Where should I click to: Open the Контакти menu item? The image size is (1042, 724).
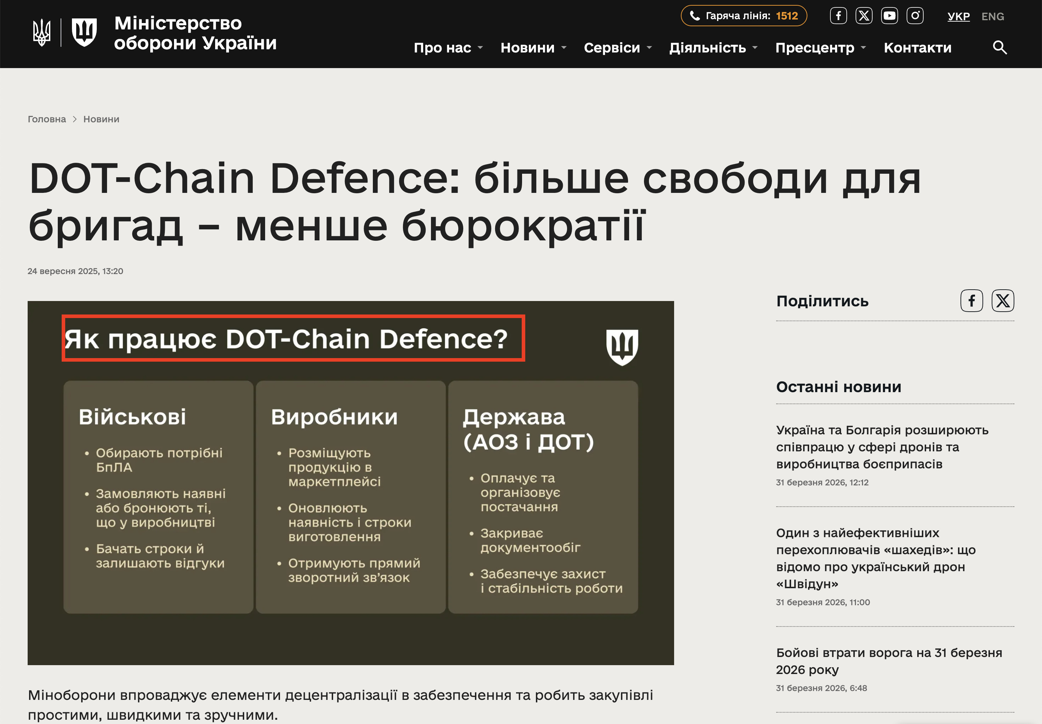coord(917,48)
